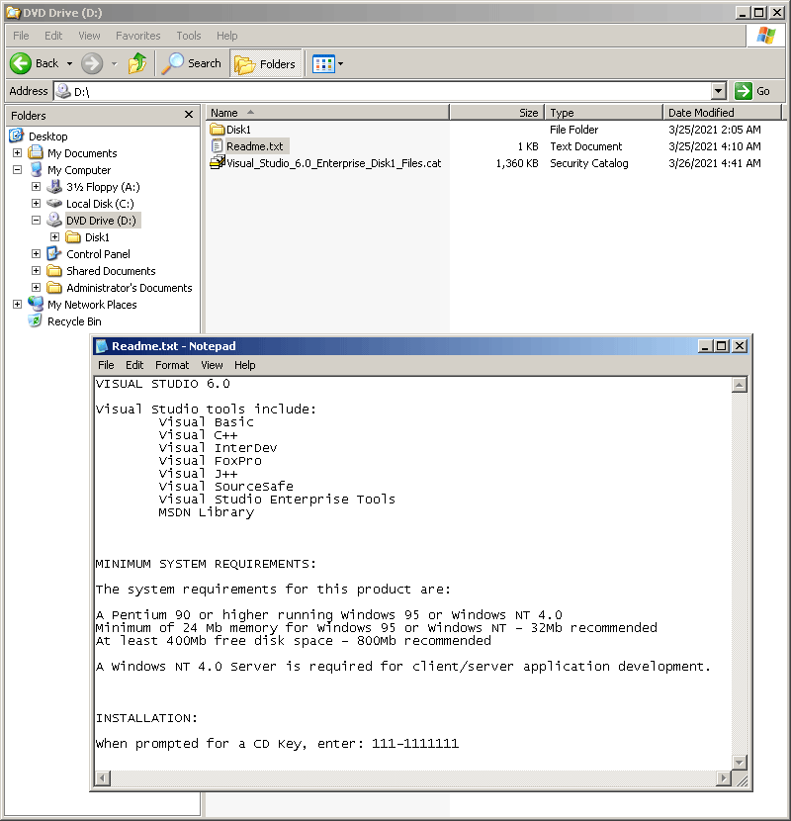Select Desktop in folder tree
Viewport: 791px width, 821px height.
[48, 137]
